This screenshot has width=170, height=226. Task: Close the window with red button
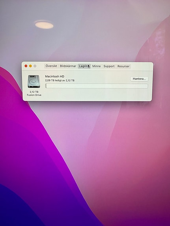coord(26,66)
